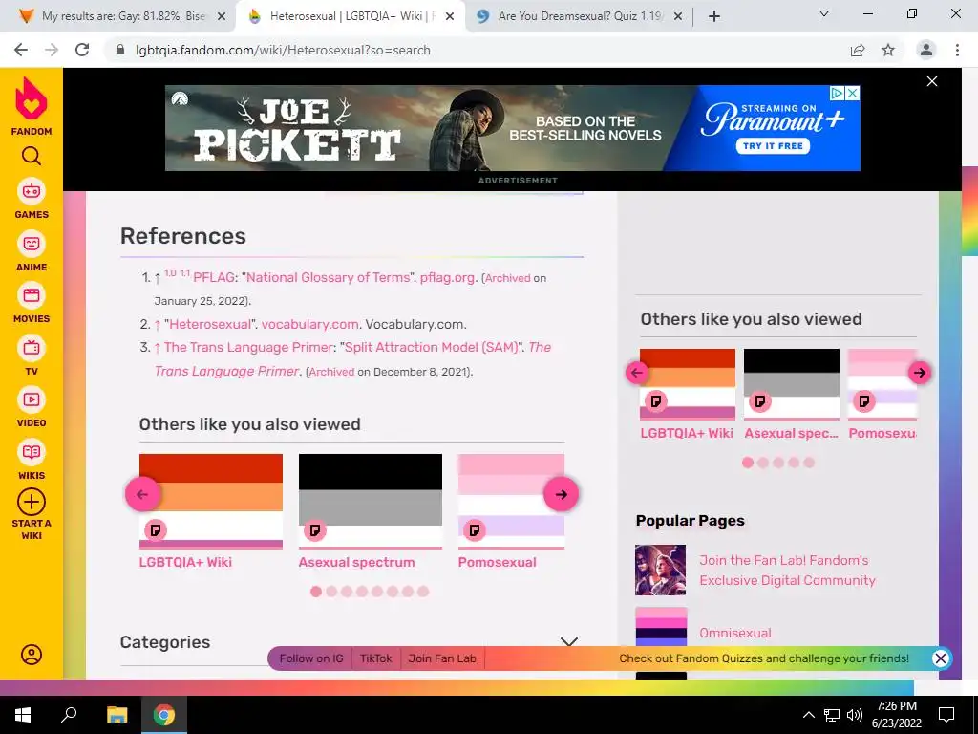Open the sidebar search magnifier icon
The image size is (978, 734).
(x=32, y=156)
